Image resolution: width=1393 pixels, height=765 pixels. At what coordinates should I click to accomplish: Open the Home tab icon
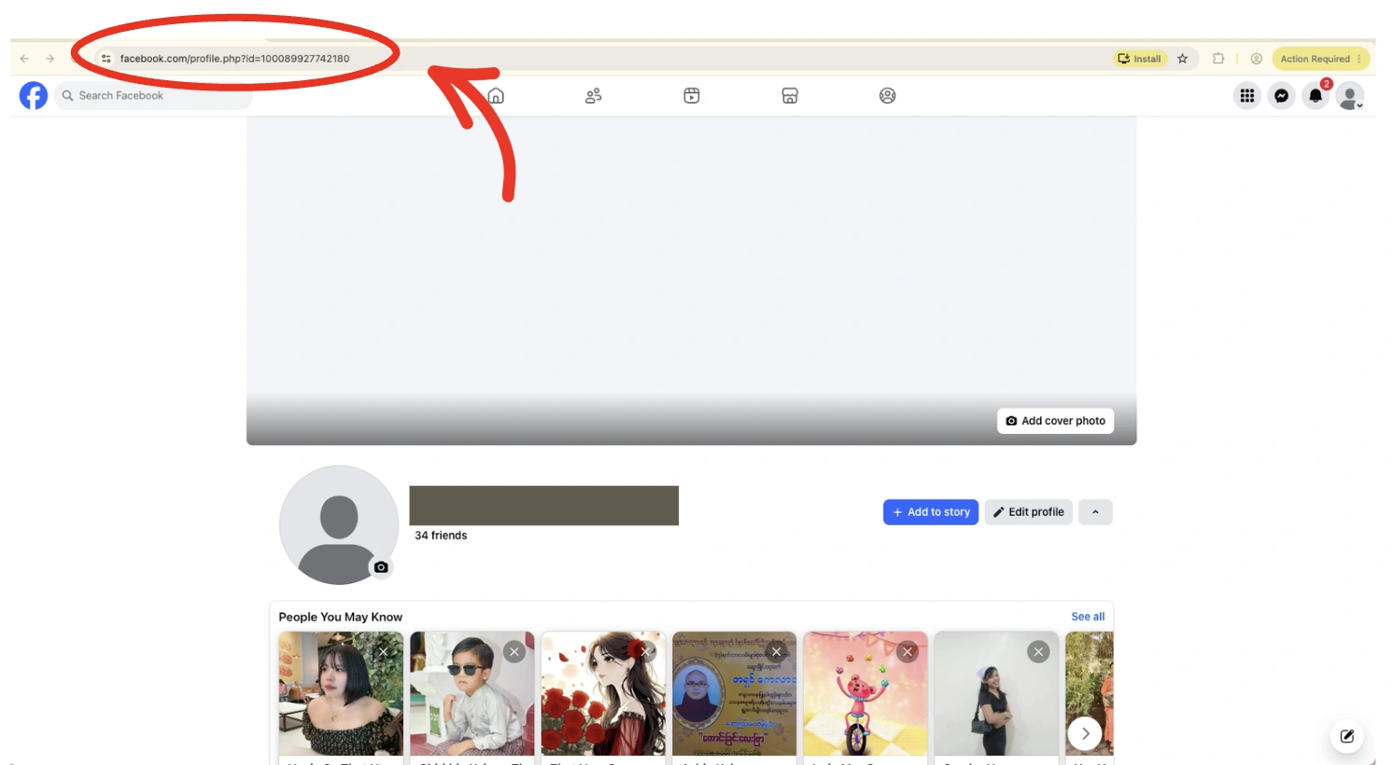point(496,95)
